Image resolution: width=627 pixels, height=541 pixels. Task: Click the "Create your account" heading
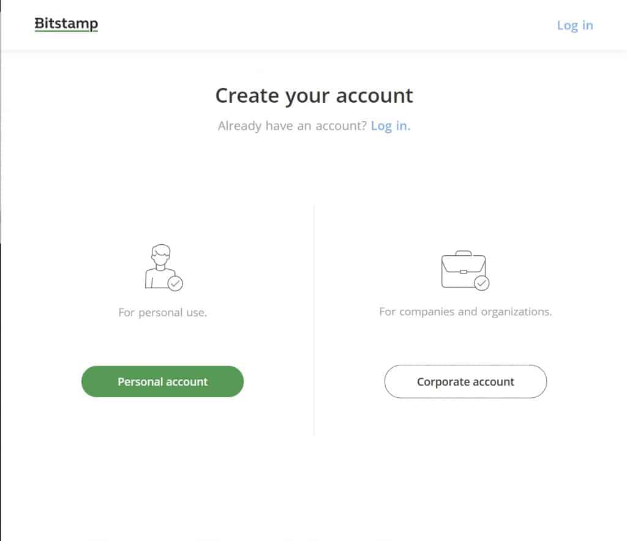tap(313, 95)
